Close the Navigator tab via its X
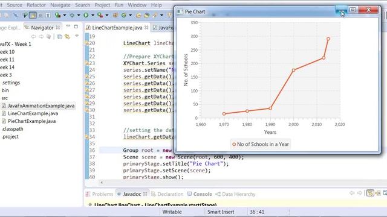 (x=58, y=27)
